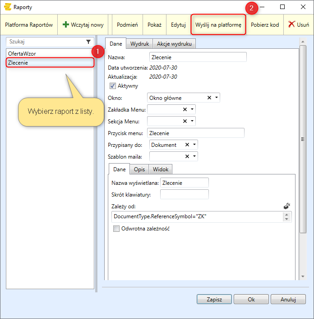Viewport: 314px width, 319px height.
Task: Expand the Okno dropdown arrow
Action: (217, 98)
